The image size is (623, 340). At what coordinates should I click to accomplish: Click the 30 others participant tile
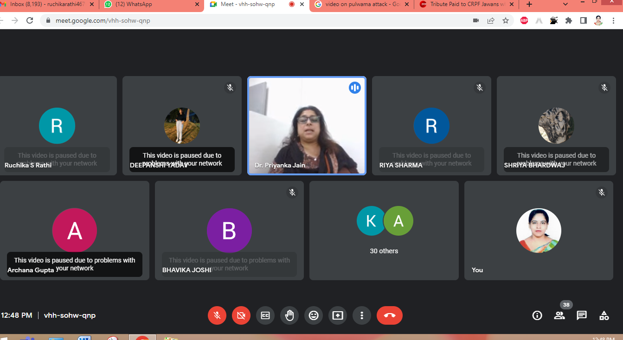(384, 231)
